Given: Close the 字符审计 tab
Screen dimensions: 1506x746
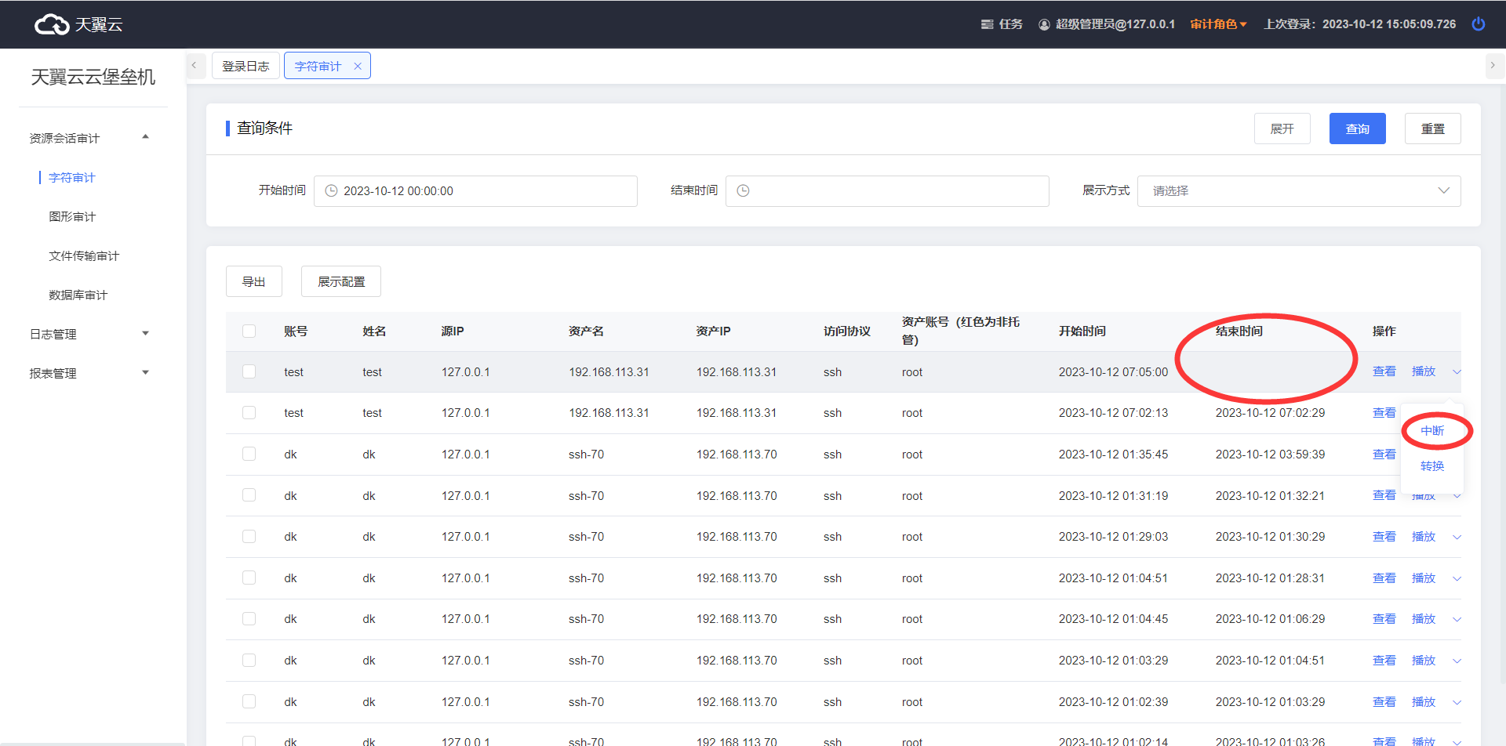Looking at the screenshot, I should (358, 67).
